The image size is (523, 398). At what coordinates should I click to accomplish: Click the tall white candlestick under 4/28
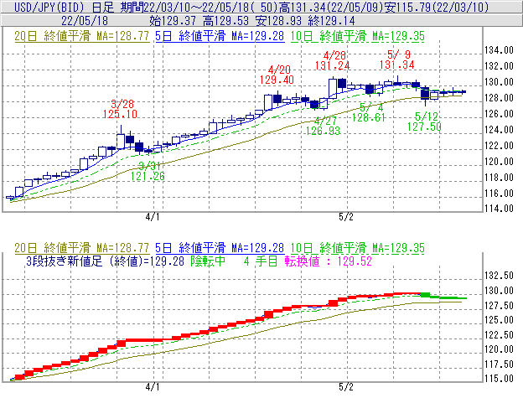[333, 88]
